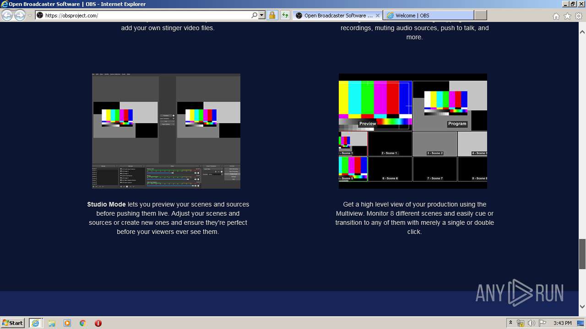Expand the address bar autocomplete dropdown
This screenshot has height=329, width=586.
[x=262, y=15]
